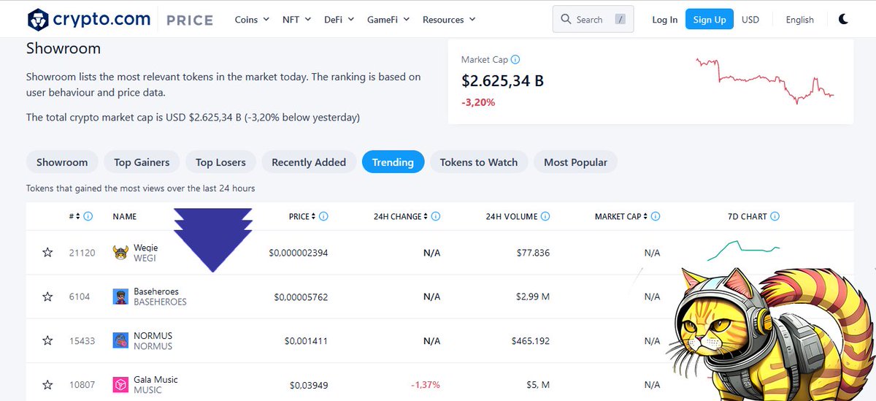Screen dimensions: 876x401
Task: Click the Gala Music pink cube icon
Action: click(120, 384)
